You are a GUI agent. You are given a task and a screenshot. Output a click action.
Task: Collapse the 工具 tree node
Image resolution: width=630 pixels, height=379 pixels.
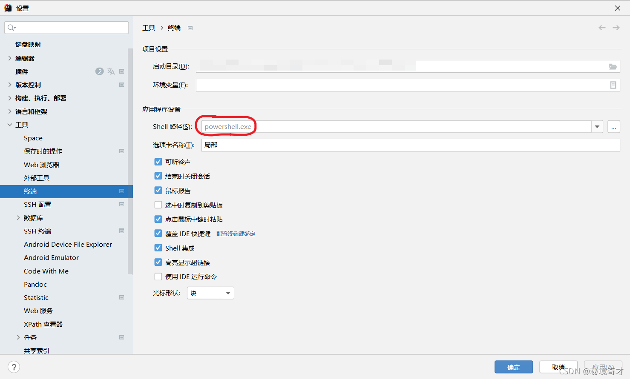[10, 125]
